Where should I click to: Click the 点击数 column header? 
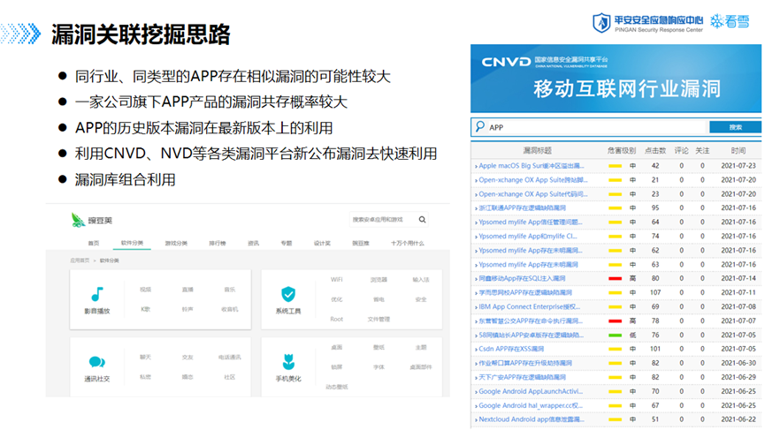(655, 150)
